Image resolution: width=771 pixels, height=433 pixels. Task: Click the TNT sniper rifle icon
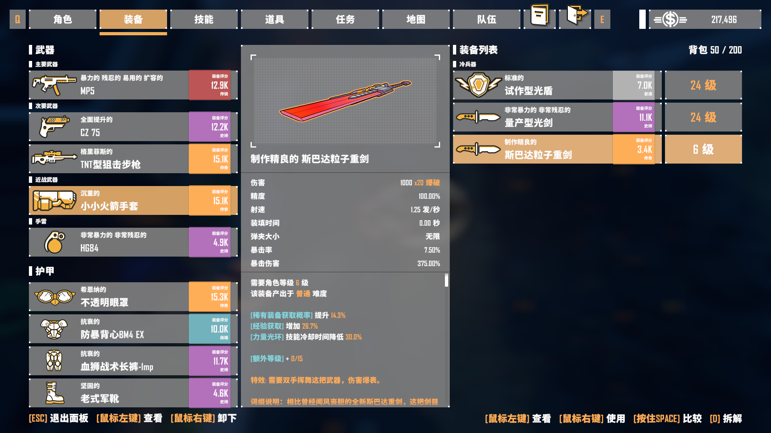54,158
